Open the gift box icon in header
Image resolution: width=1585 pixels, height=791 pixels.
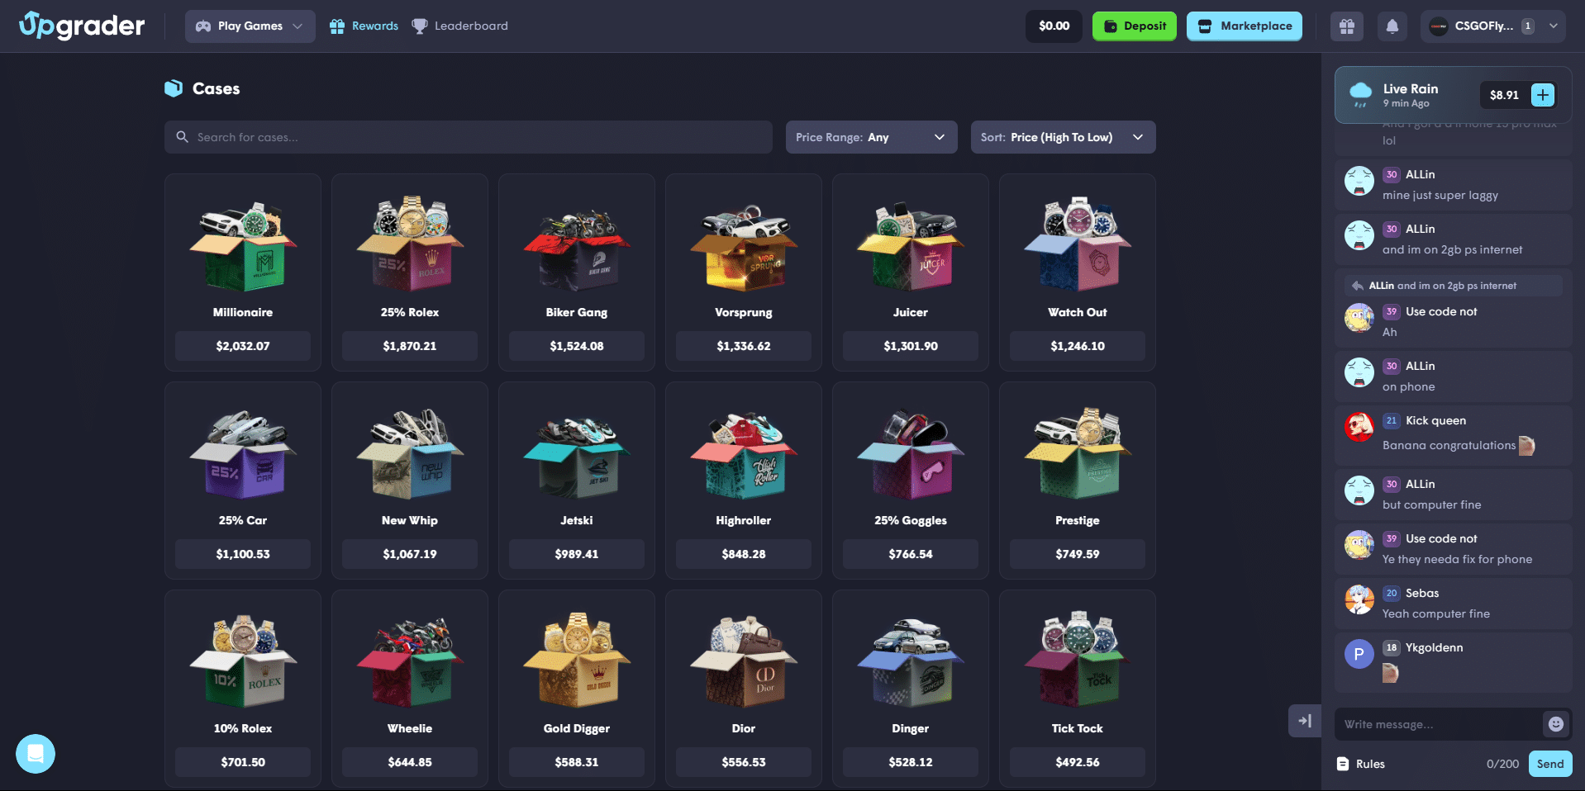[x=1346, y=26]
